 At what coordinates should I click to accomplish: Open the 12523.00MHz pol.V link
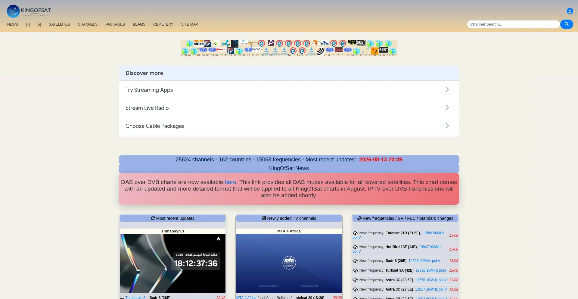coord(424,261)
